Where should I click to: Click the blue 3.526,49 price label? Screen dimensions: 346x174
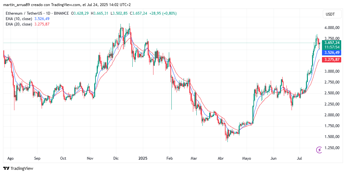[332, 53]
